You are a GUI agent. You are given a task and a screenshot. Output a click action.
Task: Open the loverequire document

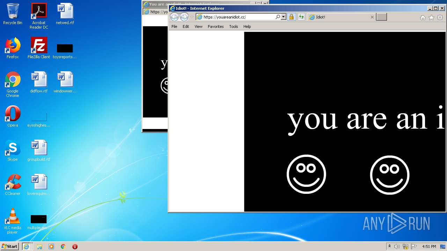point(39,185)
